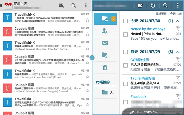Check the 17Life 精選好康 email checkbox
Screen dimensions: 184x115
coord(125,84)
